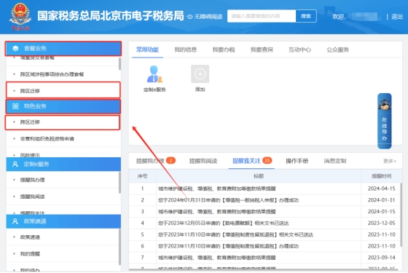Click the four-circle icon beside 特色业务

click(15, 106)
